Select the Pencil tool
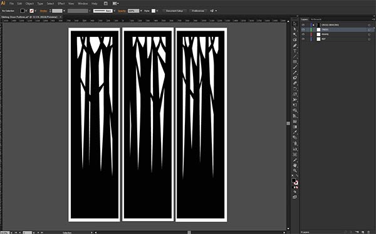Image resolution: width=376 pixels, height=234 pixels. [295, 73]
